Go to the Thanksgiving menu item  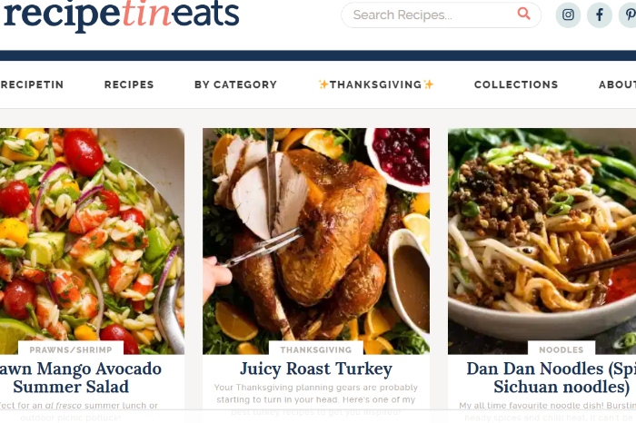click(375, 84)
